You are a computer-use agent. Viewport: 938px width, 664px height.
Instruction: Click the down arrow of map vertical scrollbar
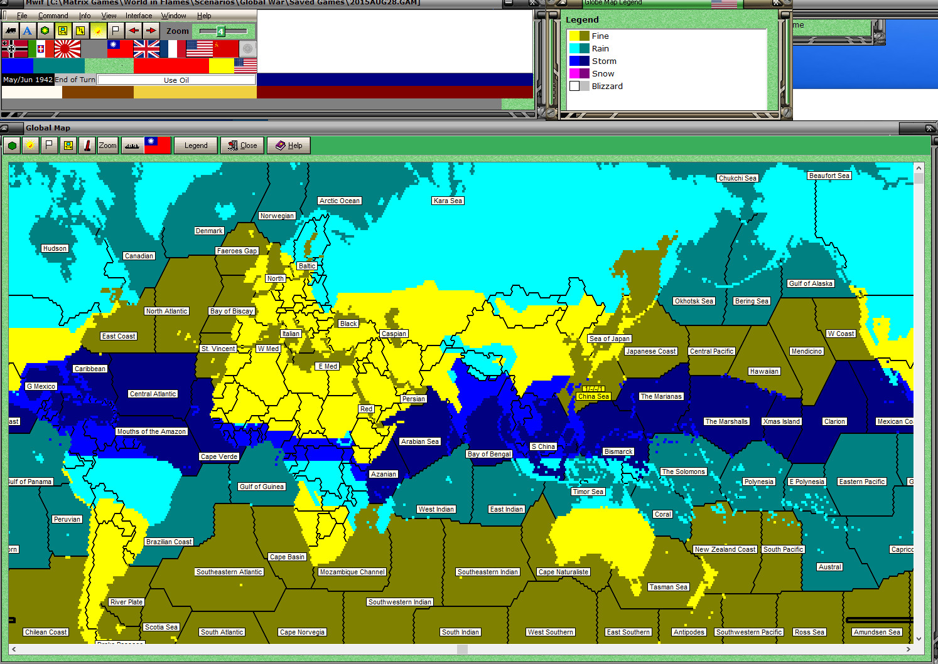[919, 639]
